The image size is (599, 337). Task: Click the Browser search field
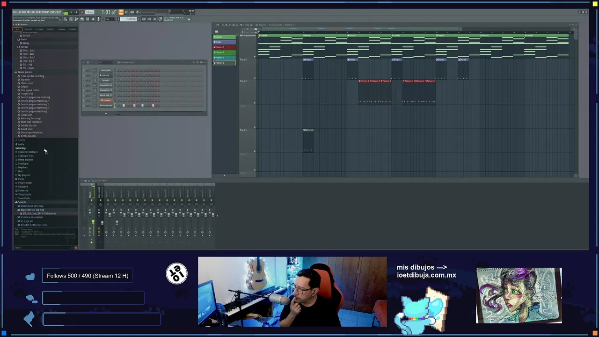(47, 248)
